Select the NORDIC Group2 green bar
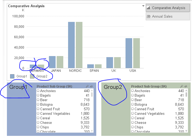This screenshot has width=192, height=138. coord(79,45)
